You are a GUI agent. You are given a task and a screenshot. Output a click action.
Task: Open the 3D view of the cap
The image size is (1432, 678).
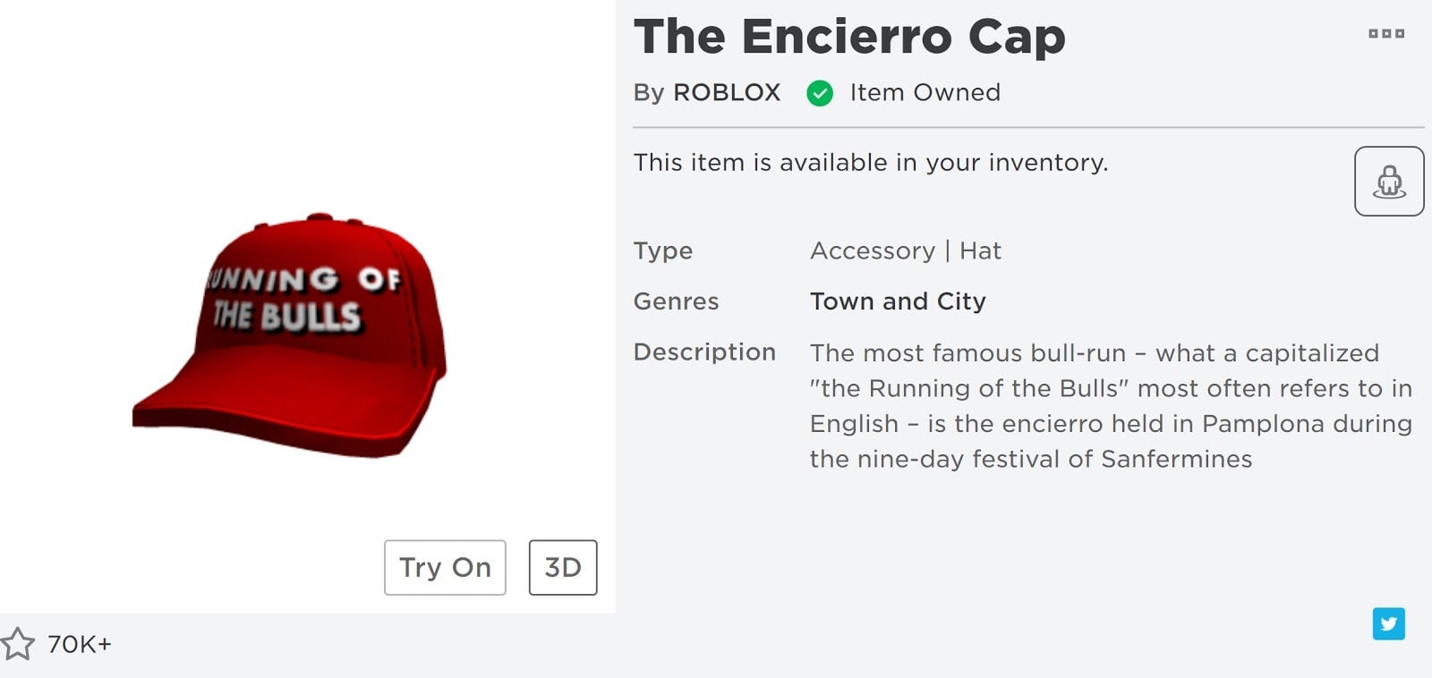point(561,567)
